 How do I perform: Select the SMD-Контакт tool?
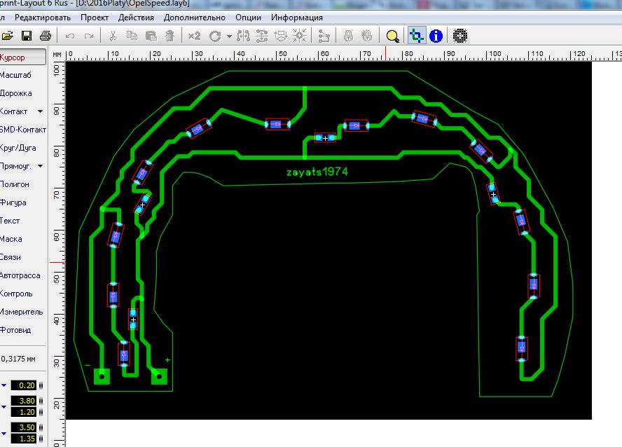click(x=23, y=130)
